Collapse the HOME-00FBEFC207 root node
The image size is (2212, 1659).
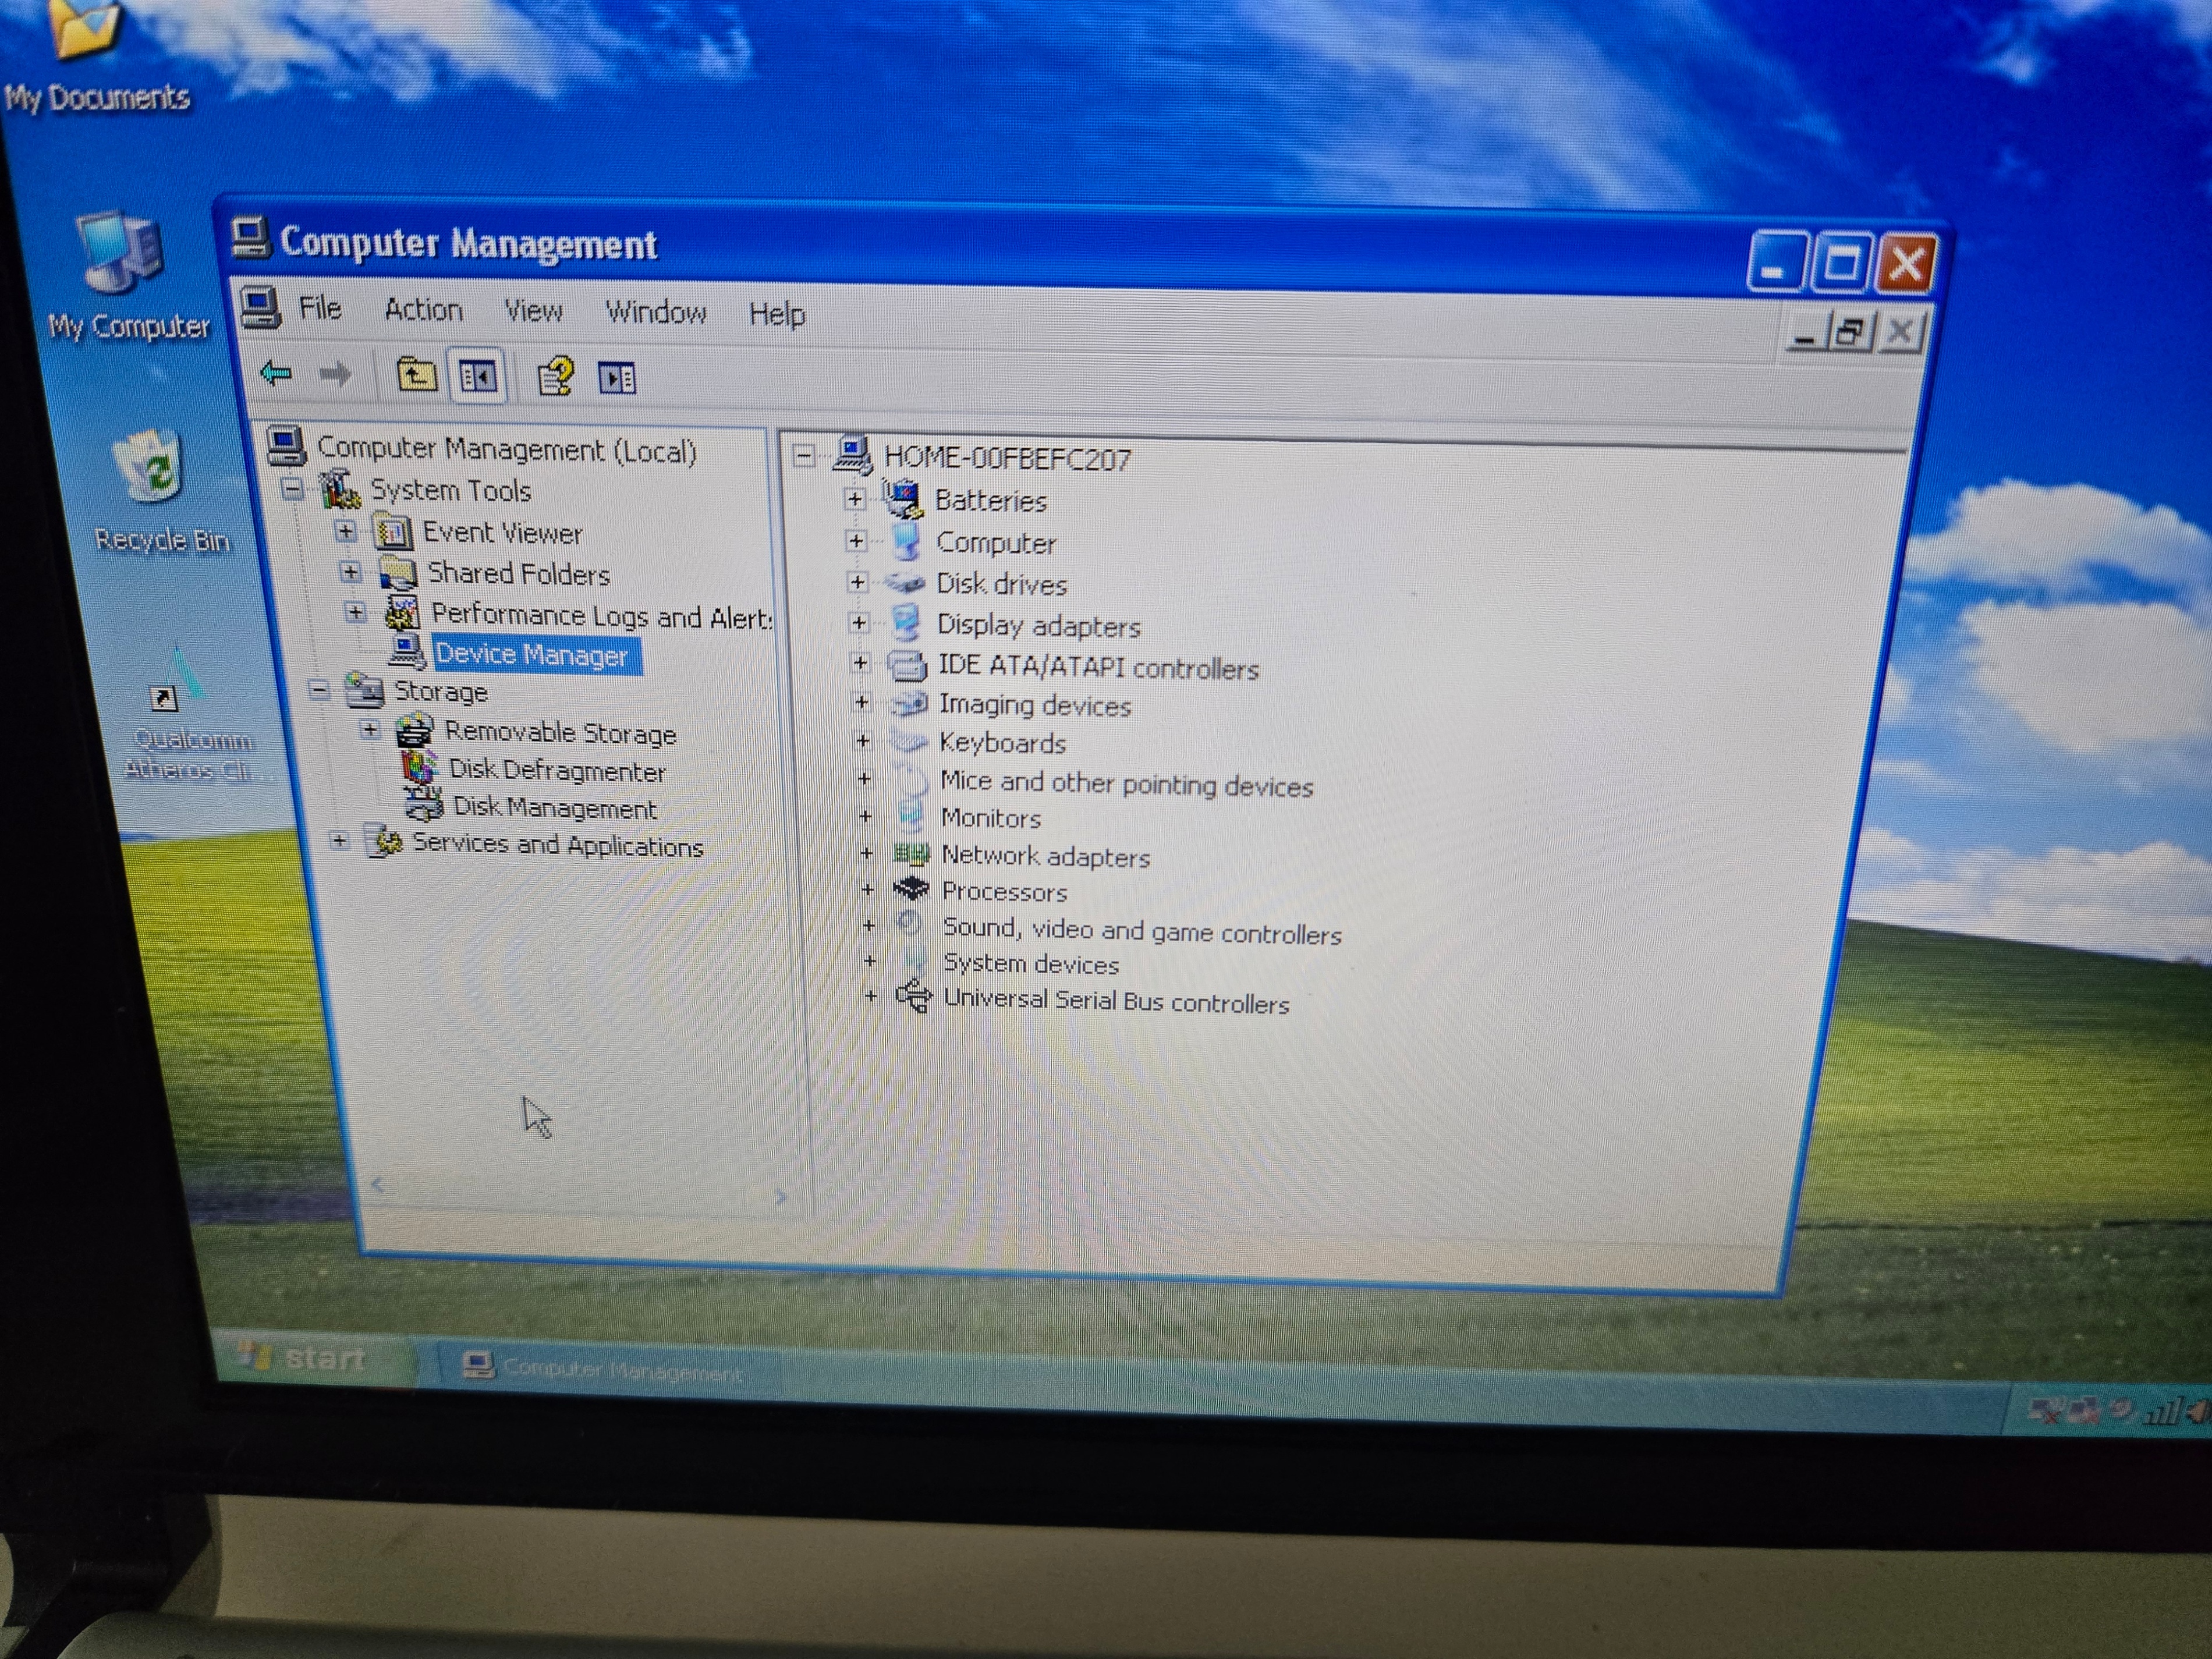tap(803, 456)
